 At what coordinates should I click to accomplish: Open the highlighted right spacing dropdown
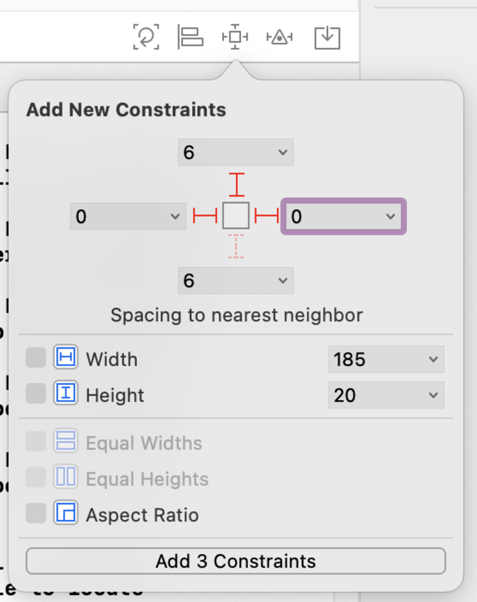(x=343, y=216)
